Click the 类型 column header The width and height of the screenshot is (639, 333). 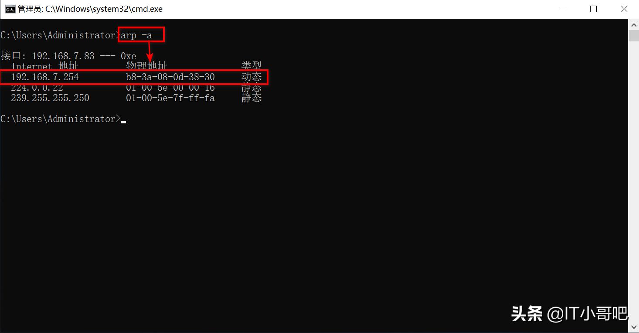click(x=252, y=66)
